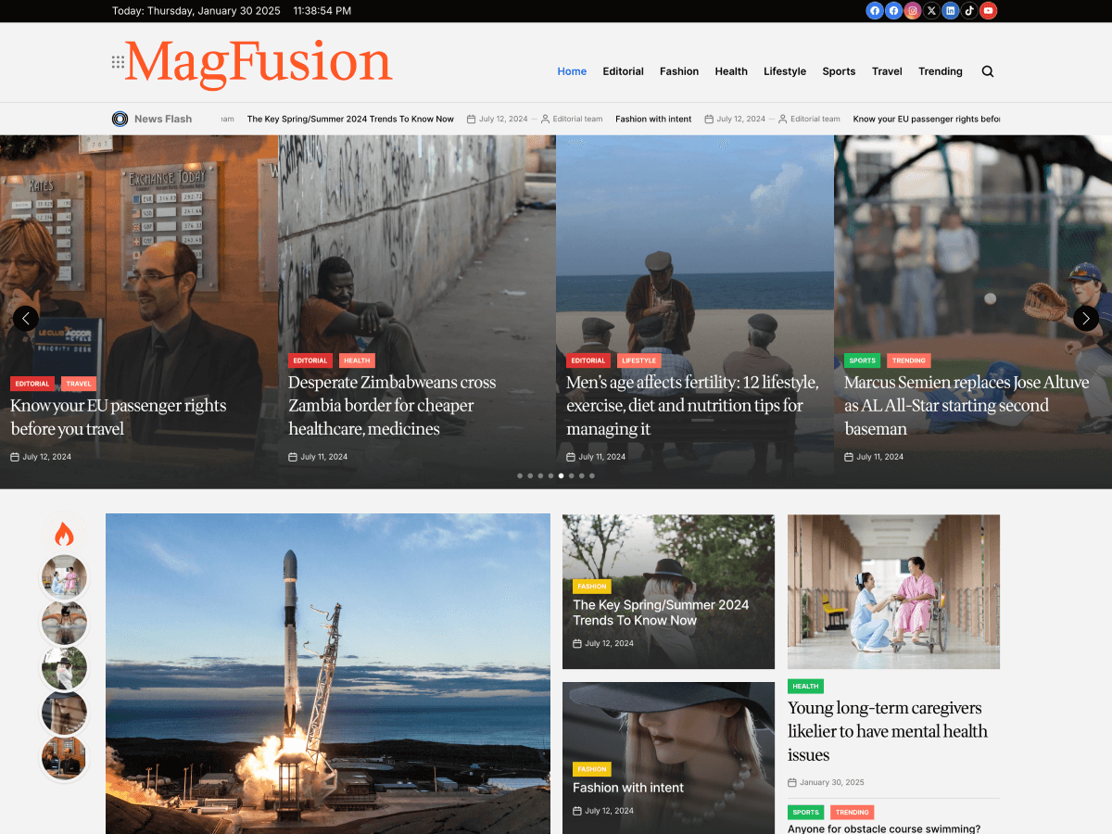Click the bullseye icon next to News Flash
The image size is (1112, 834).
click(120, 119)
